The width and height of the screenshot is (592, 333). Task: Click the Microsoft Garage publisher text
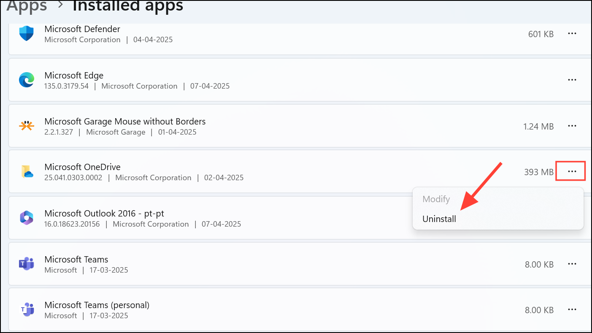[116, 132]
